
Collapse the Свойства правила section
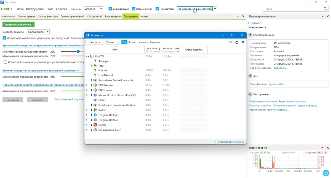click(250, 35)
